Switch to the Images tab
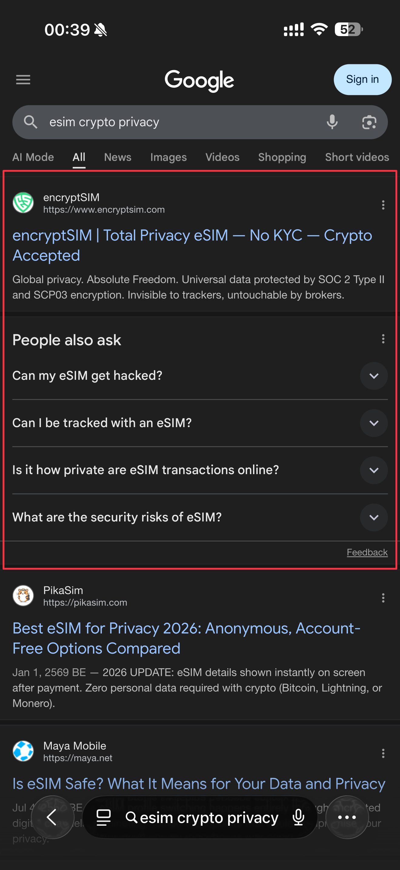Viewport: 400px width, 870px height. pyautogui.click(x=168, y=157)
